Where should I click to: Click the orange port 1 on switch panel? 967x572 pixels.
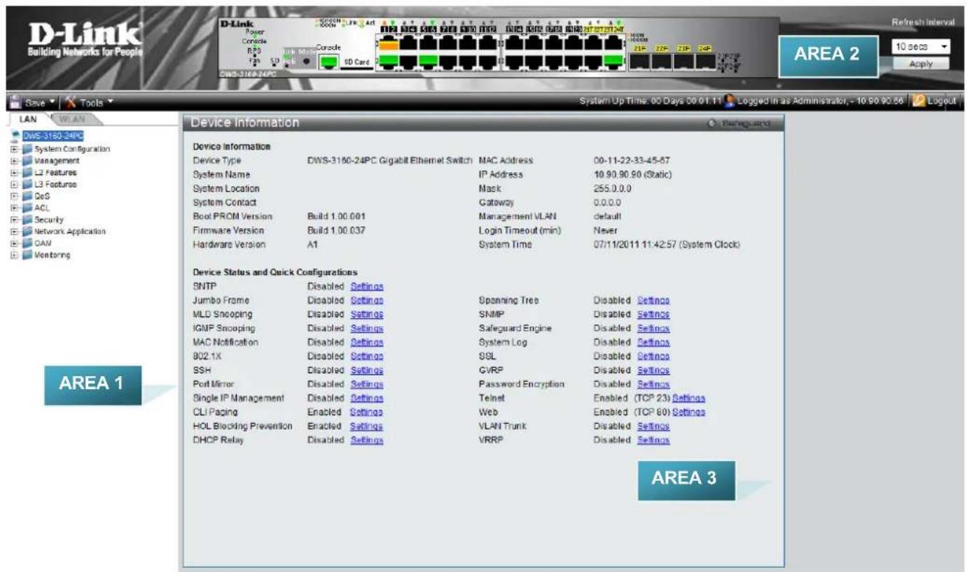389,44
